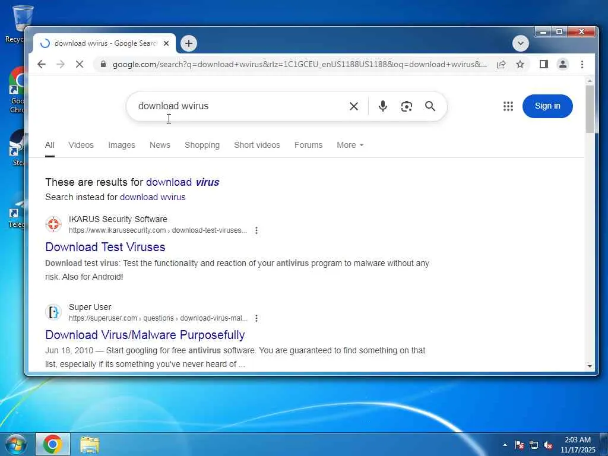Switch to the Videos tab
The image size is (608, 456).
[81, 145]
